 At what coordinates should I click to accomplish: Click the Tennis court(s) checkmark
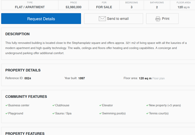[x=147, y=113]
